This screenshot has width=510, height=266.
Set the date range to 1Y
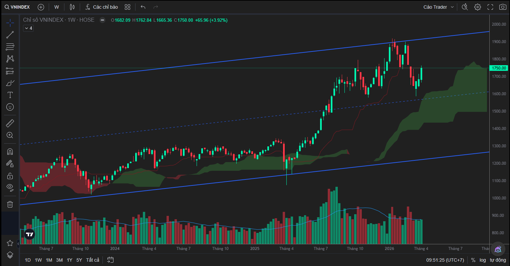(69, 260)
